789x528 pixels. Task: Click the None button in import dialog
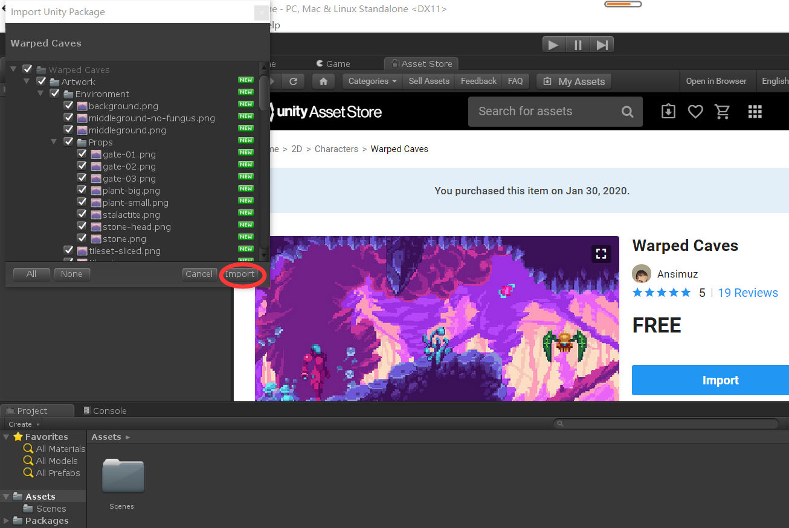[x=72, y=274]
